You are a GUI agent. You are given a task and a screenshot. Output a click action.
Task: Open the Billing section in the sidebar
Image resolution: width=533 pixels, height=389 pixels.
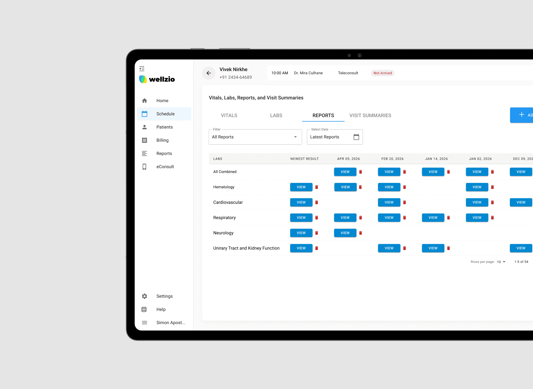click(162, 140)
